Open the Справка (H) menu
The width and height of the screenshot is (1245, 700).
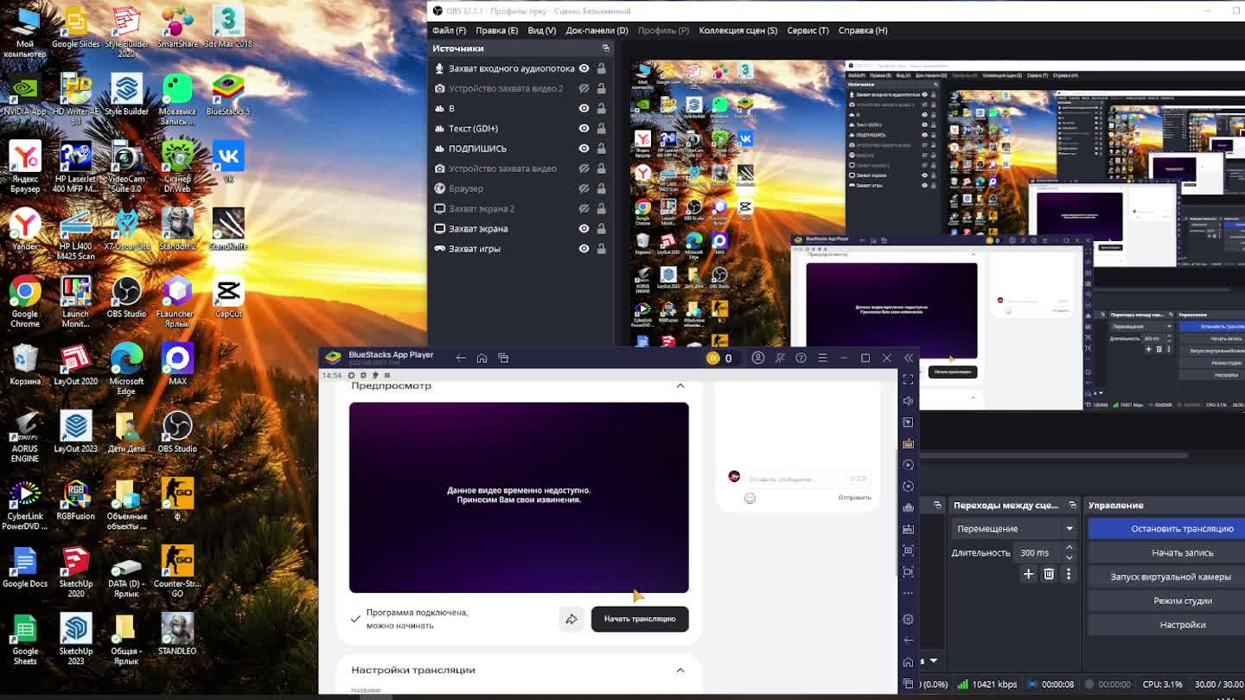pos(863,30)
